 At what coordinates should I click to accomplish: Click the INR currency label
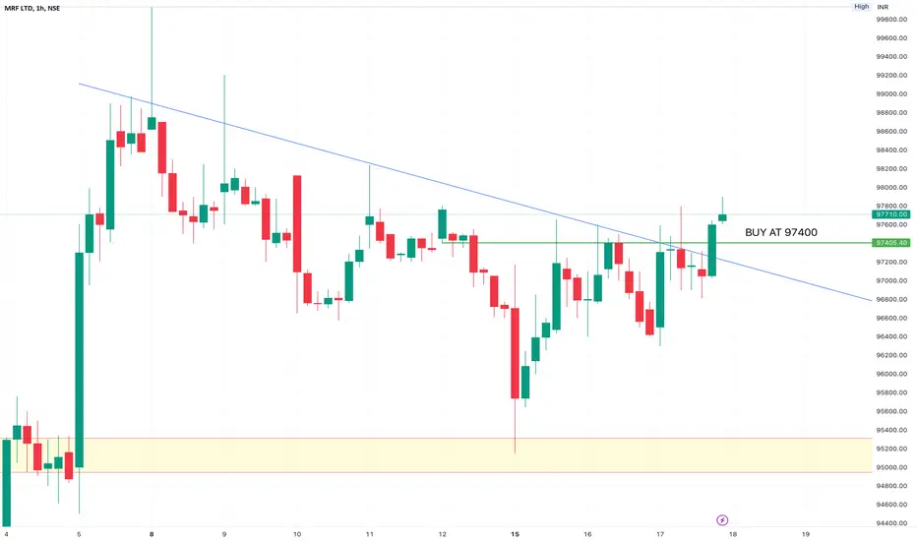coord(883,7)
